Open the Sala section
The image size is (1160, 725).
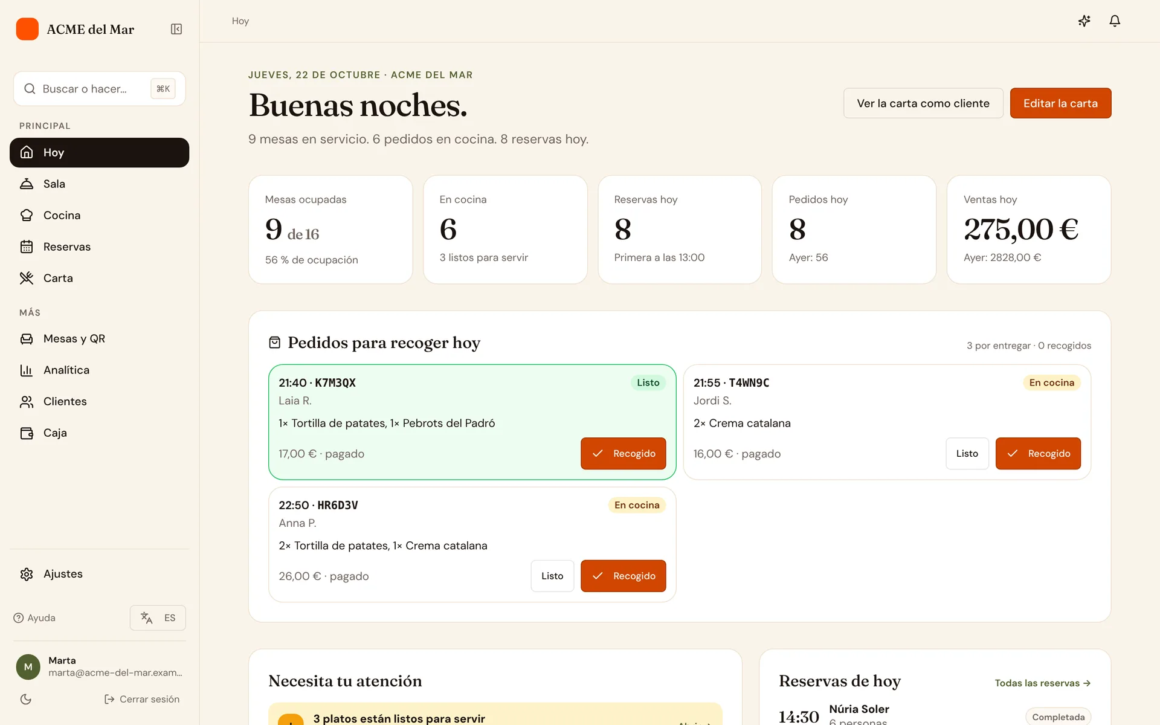99,184
